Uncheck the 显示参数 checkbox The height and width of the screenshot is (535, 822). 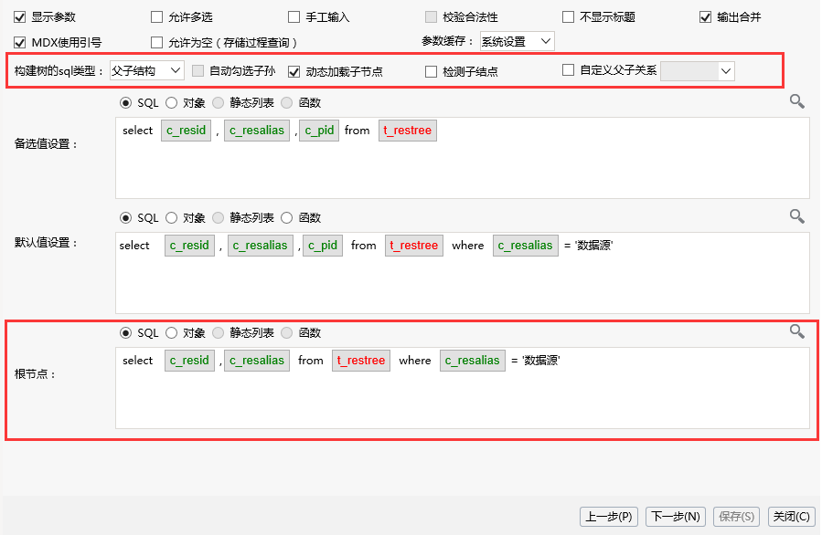20,17
